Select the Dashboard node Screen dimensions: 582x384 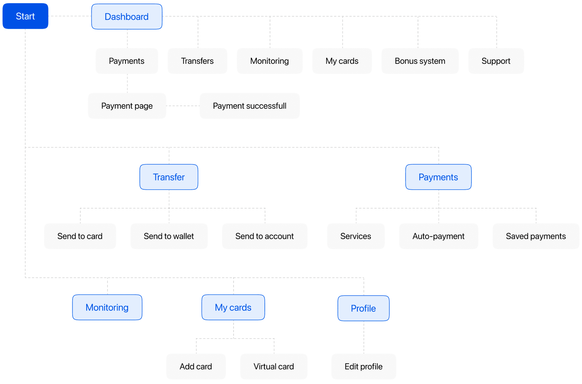coord(127,17)
